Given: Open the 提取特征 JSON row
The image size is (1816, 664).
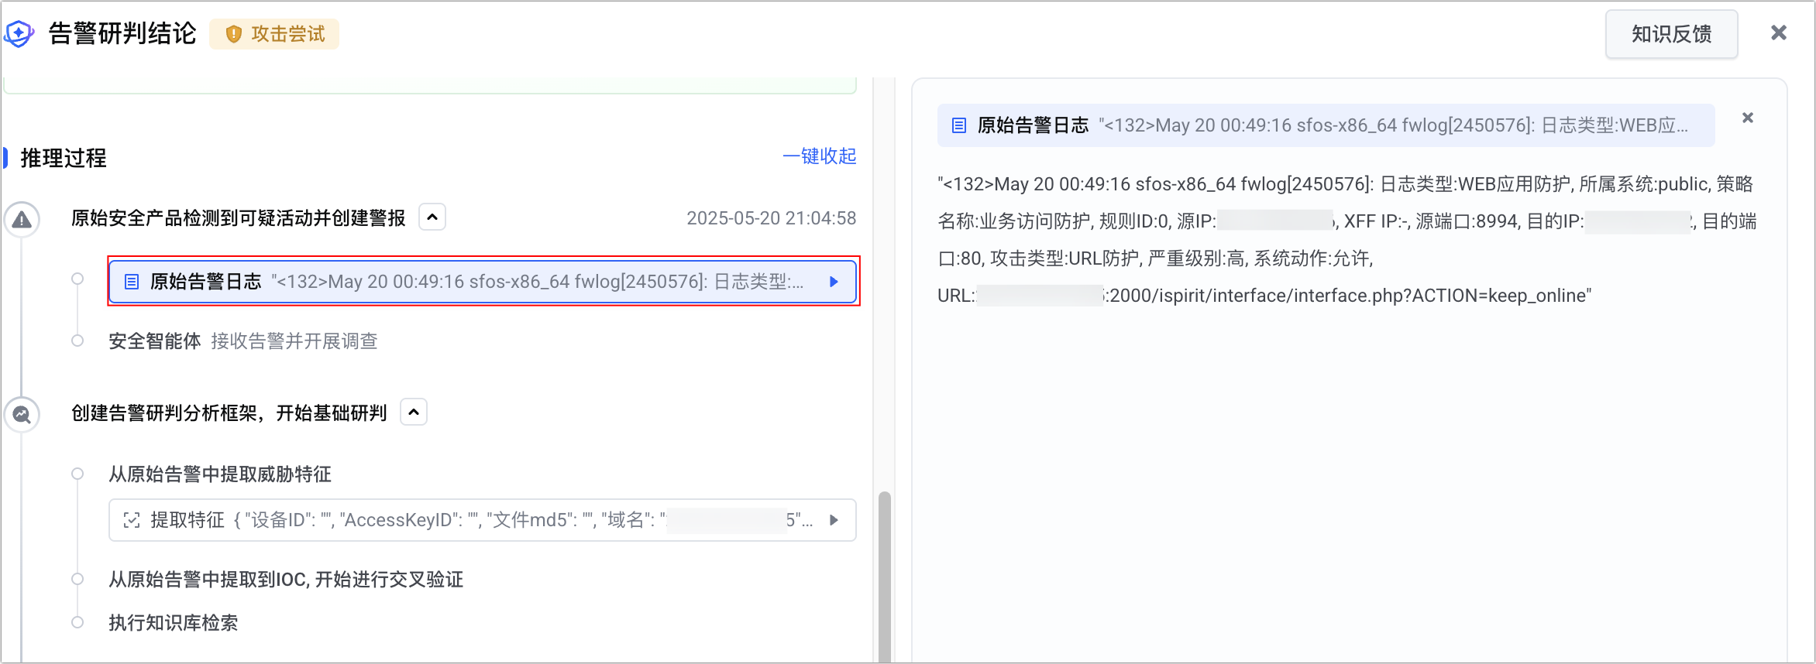Looking at the screenshot, I should pos(483,520).
